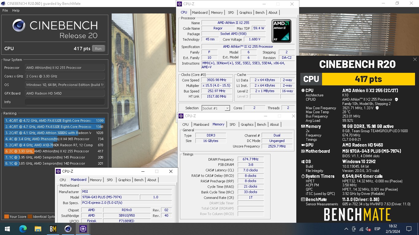Click ESP language indicator in taskbar
The height and width of the screenshot is (235, 419).
tap(377, 229)
